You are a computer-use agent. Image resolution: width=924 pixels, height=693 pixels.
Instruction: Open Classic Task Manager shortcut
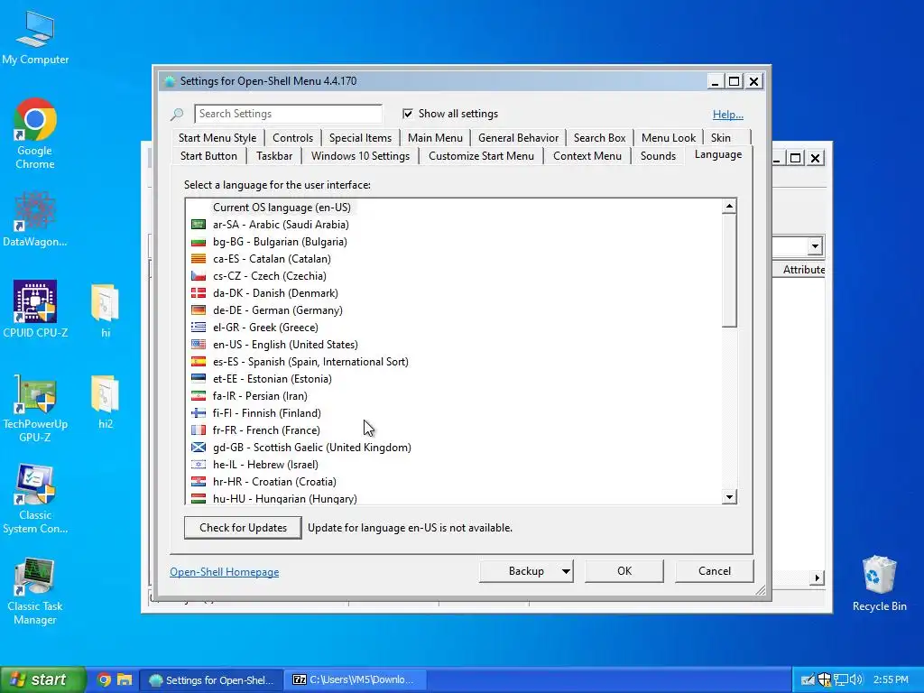coord(35,590)
